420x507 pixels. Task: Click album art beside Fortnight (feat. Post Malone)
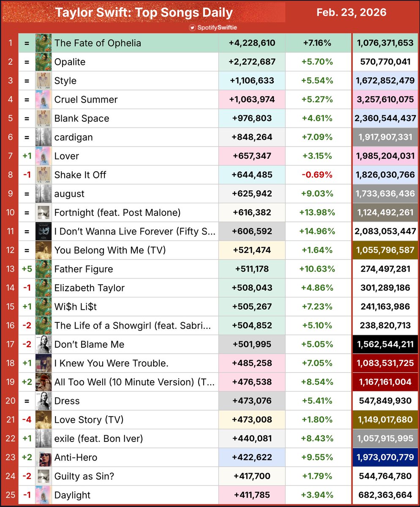coord(44,213)
